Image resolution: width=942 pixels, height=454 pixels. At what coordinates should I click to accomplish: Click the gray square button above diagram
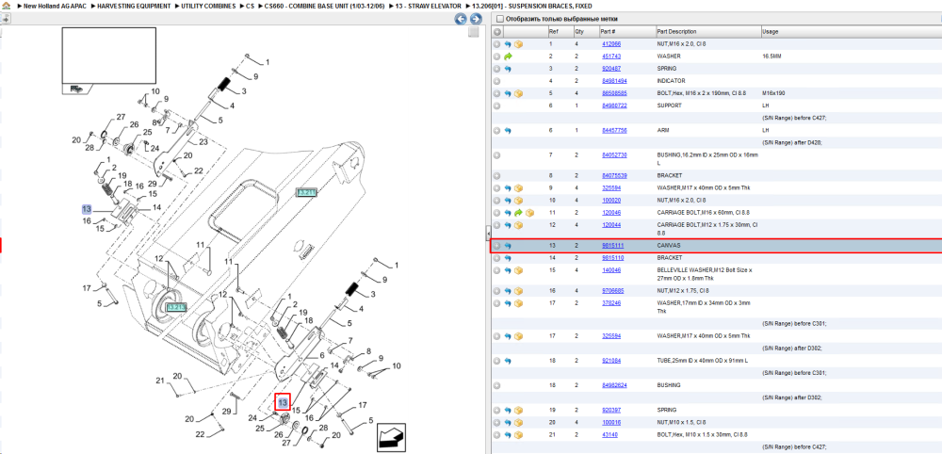click(x=474, y=32)
